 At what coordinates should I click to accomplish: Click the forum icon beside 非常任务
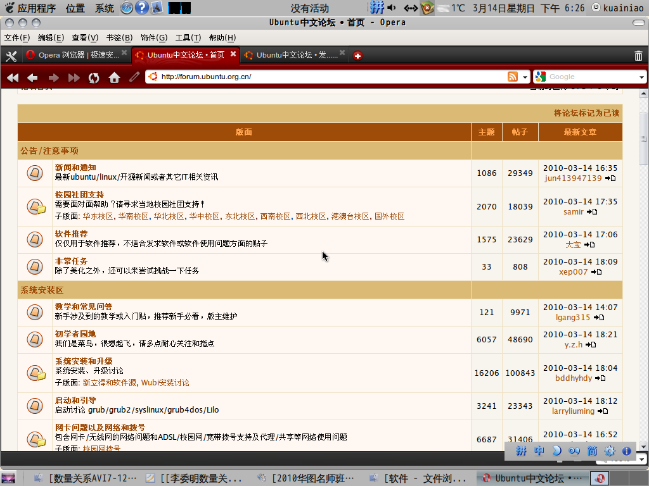pos(35,266)
